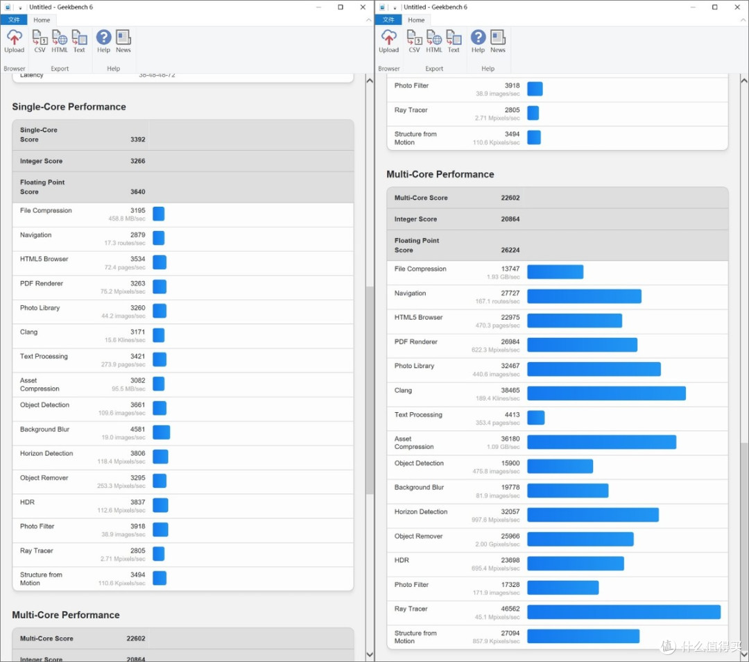Image resolution: width=749 pixels, height=662 pixels.
Task: Click Text Processing multi-core score 4413
Action: (x=512, y=415)
